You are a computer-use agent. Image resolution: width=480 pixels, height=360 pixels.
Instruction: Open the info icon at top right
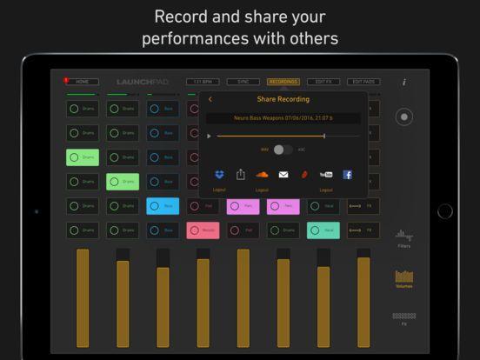pos(404,82)
